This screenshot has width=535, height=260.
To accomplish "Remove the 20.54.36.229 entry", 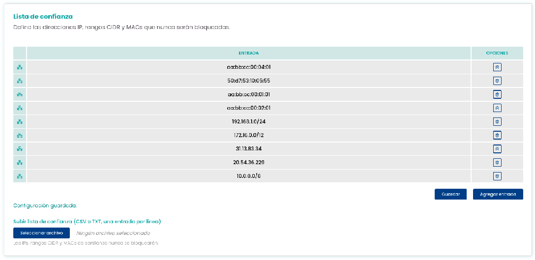I will 497,162.
